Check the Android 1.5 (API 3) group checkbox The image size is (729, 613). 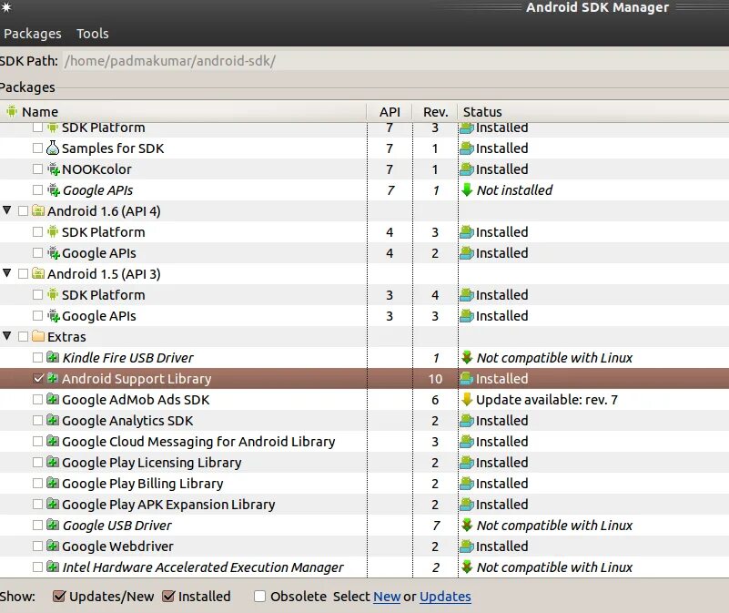point(24,273)
